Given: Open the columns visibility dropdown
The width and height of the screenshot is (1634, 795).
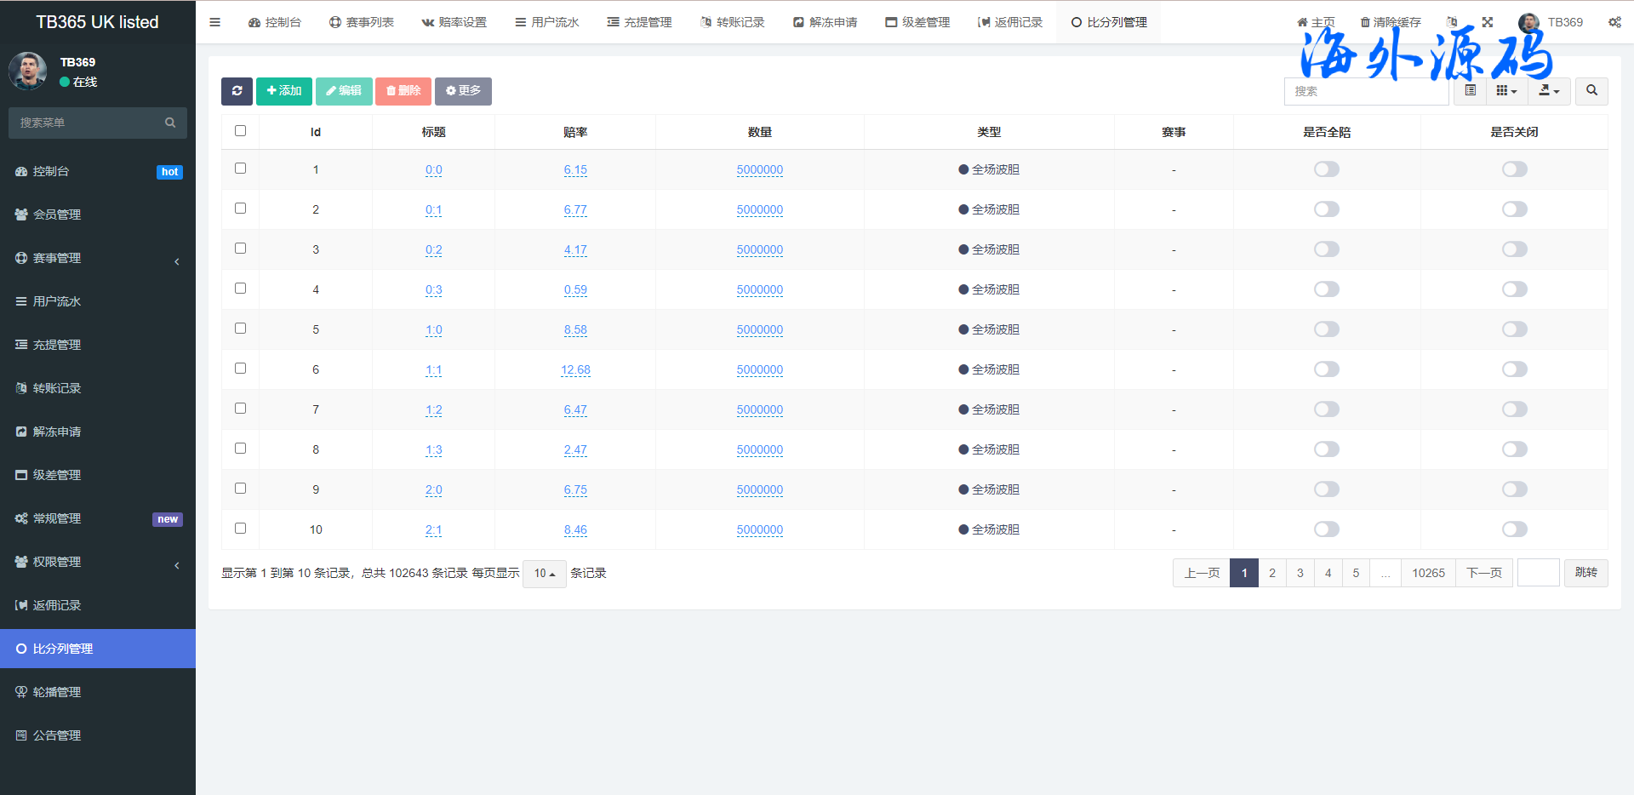Looking at the screenshot, I should (1506, 91).
